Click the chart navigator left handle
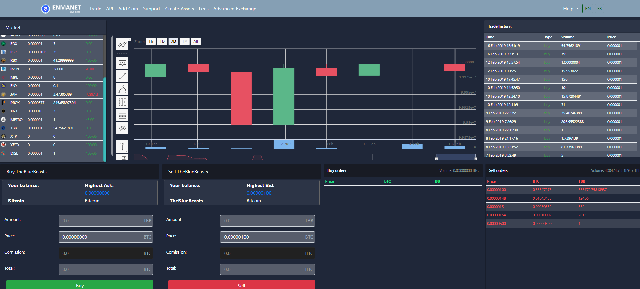The width and height of the screenshot is (640, 289). pos(436,158)
